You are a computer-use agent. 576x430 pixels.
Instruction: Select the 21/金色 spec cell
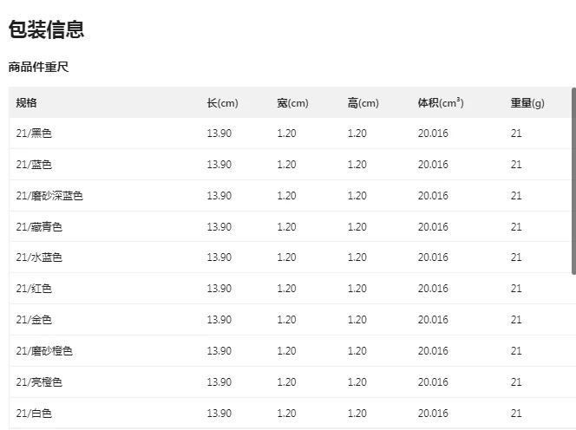34,320
